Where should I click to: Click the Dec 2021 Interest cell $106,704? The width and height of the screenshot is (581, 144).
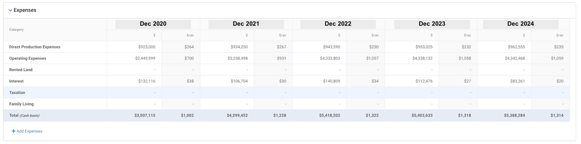[239, 81]
